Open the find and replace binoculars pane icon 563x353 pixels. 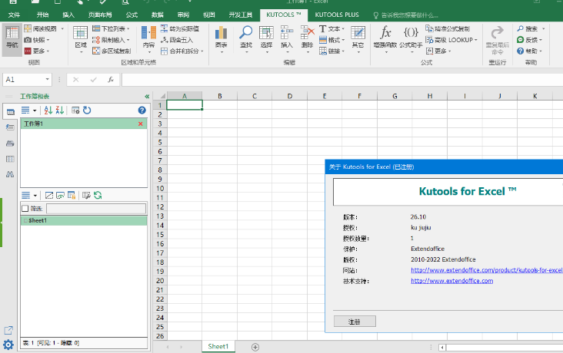pyautogui.click(x=10, y=174)
